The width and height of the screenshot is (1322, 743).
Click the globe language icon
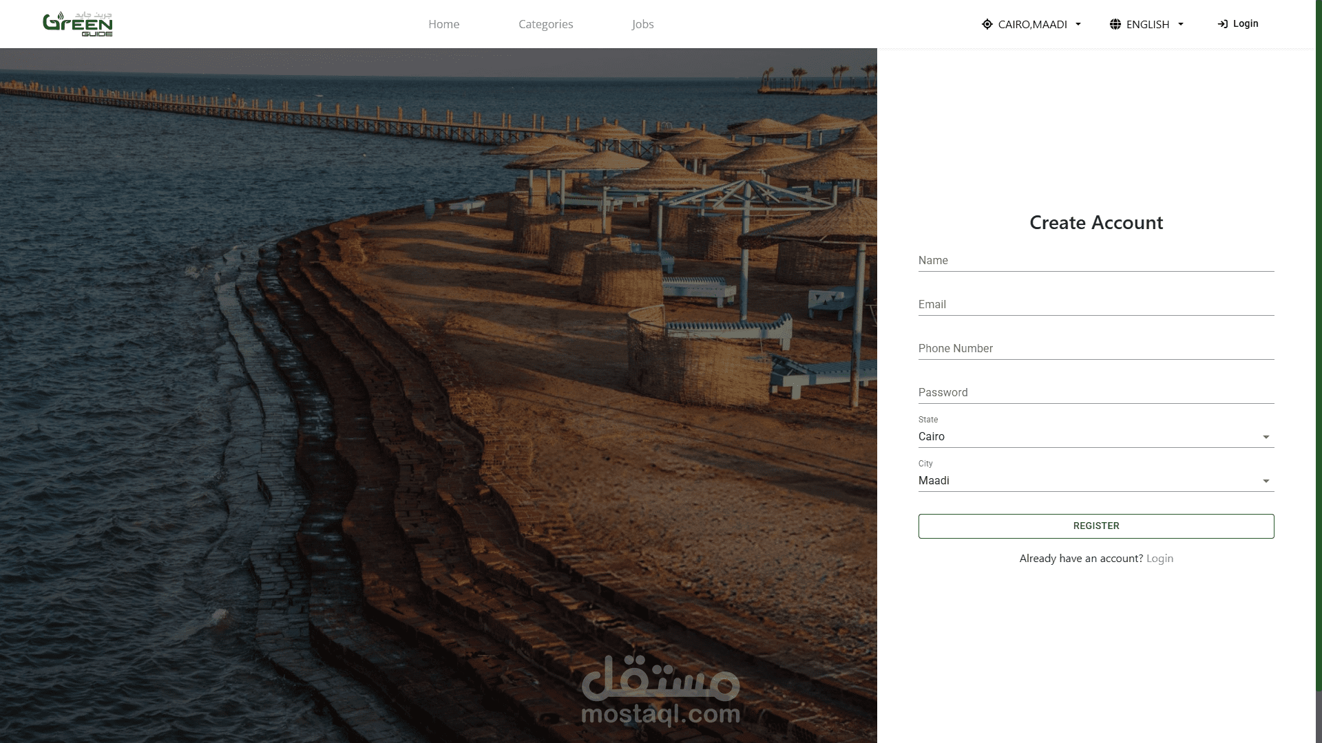click(1115, 24)
